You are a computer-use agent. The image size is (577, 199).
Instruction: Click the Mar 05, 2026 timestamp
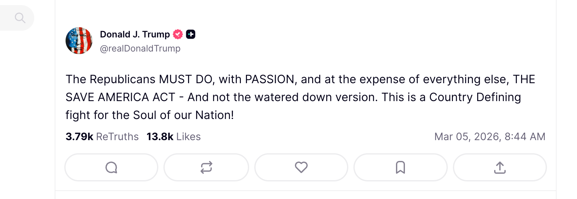(x=489, y=137)
